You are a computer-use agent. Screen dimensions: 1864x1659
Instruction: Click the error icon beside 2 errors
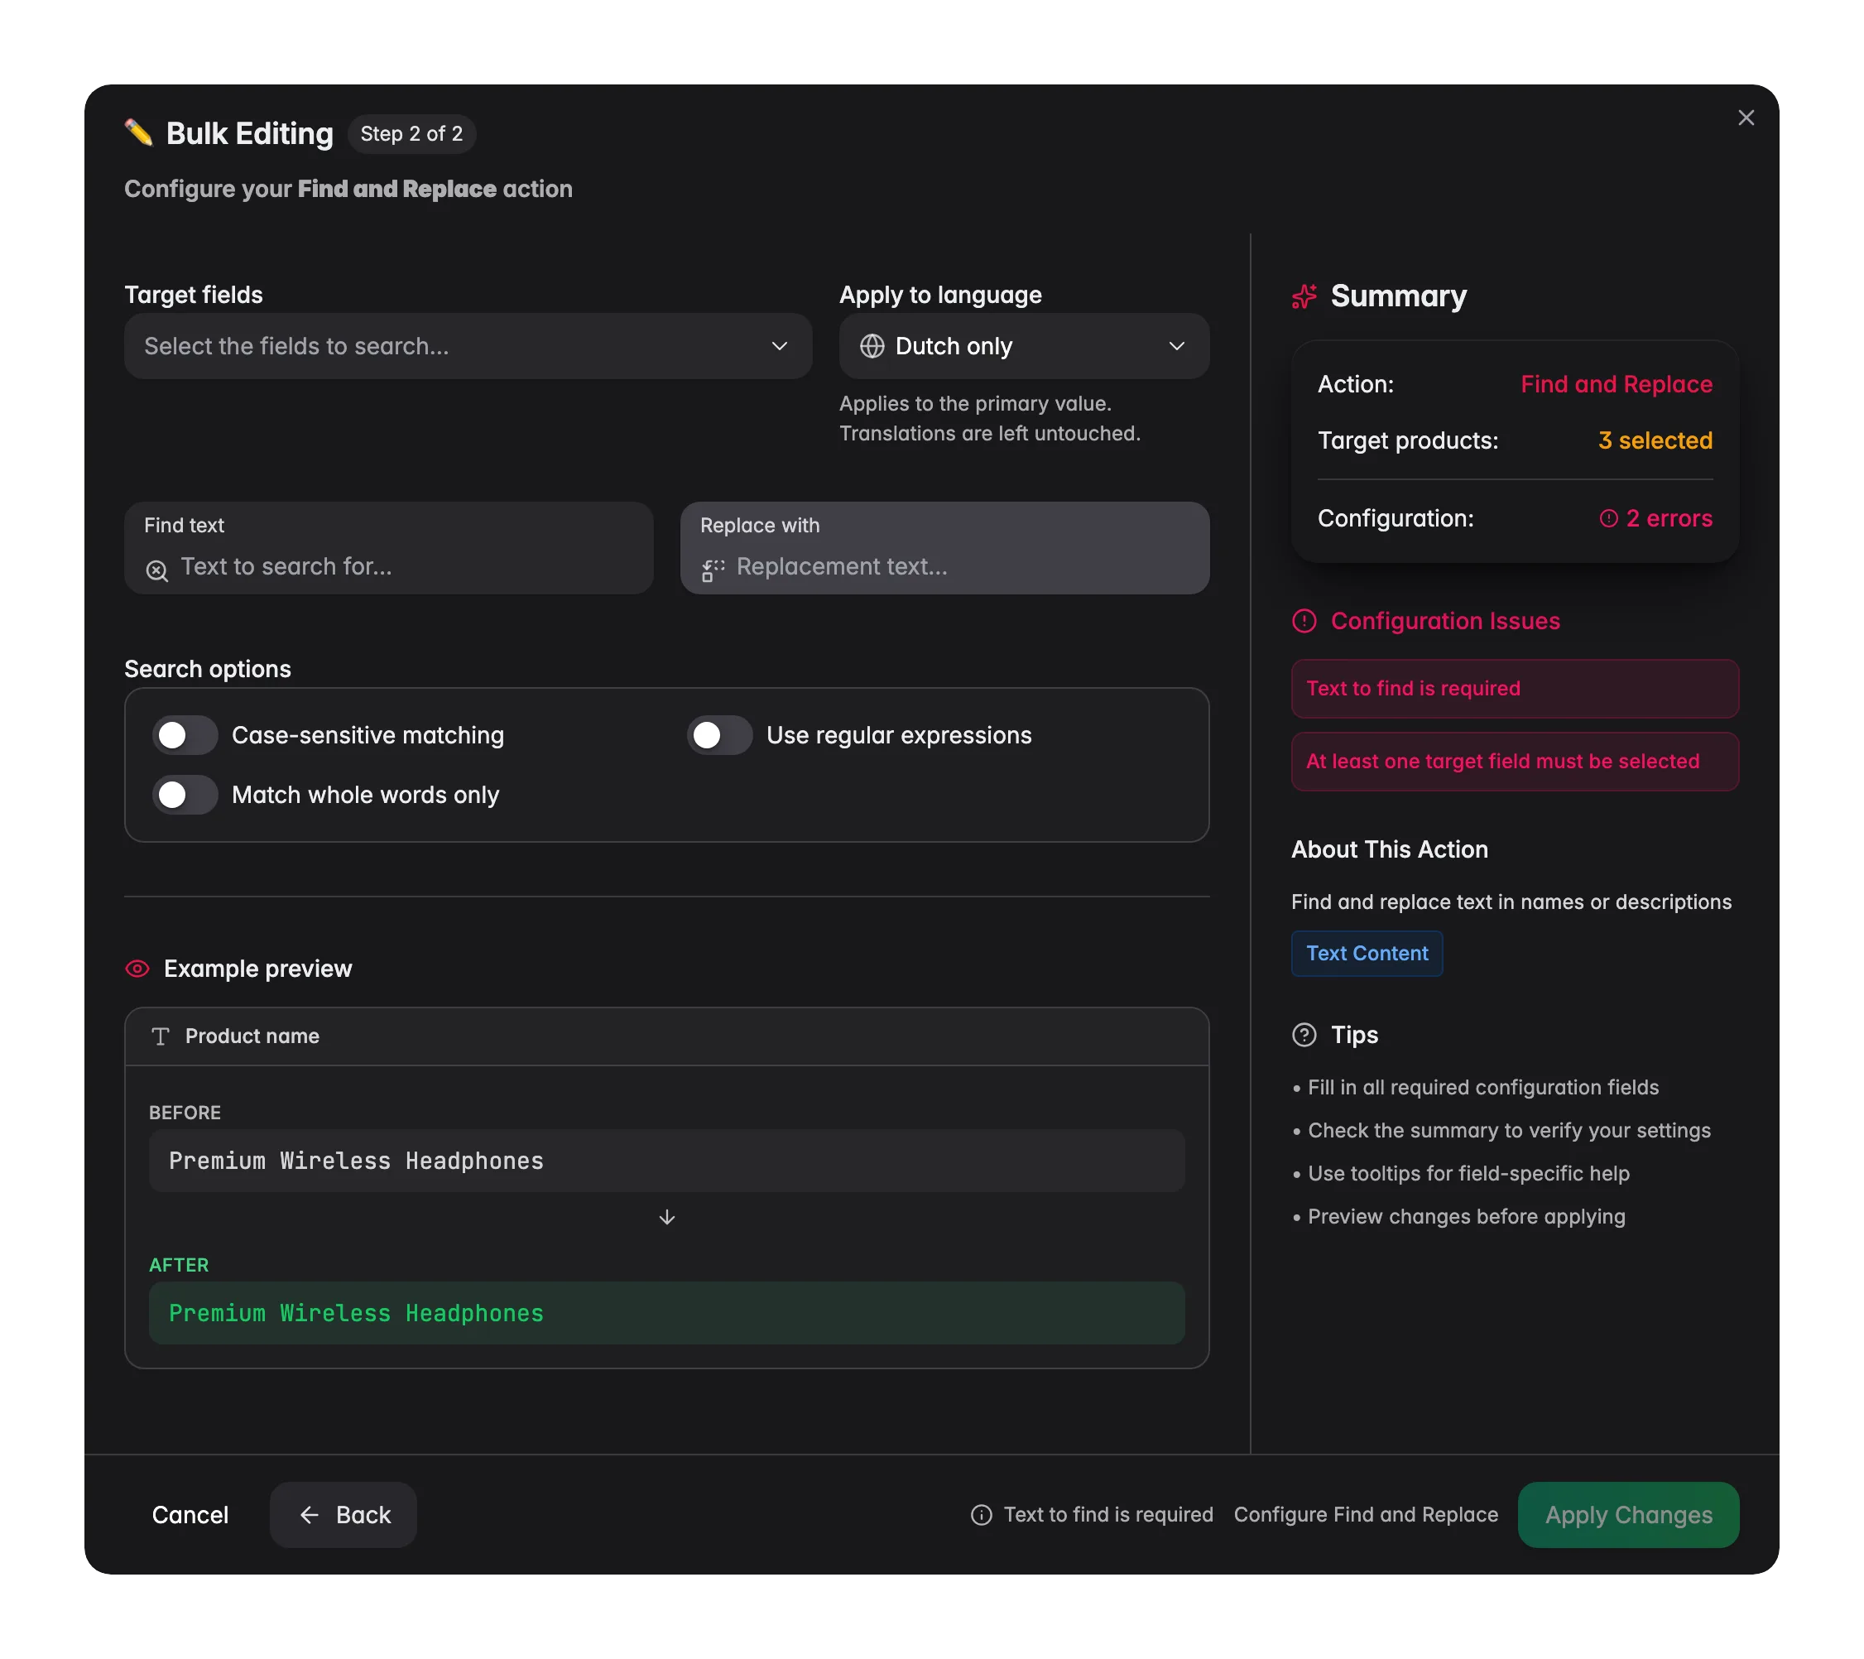point(1607,518)
